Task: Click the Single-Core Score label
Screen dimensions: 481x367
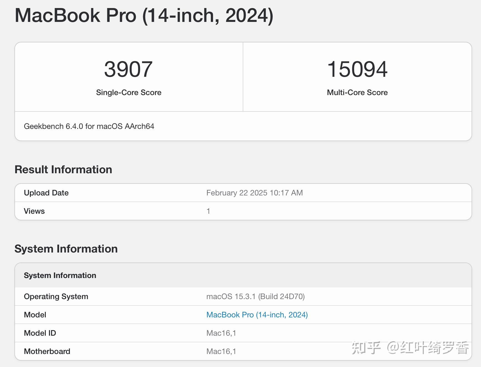Action: point(129,92)
